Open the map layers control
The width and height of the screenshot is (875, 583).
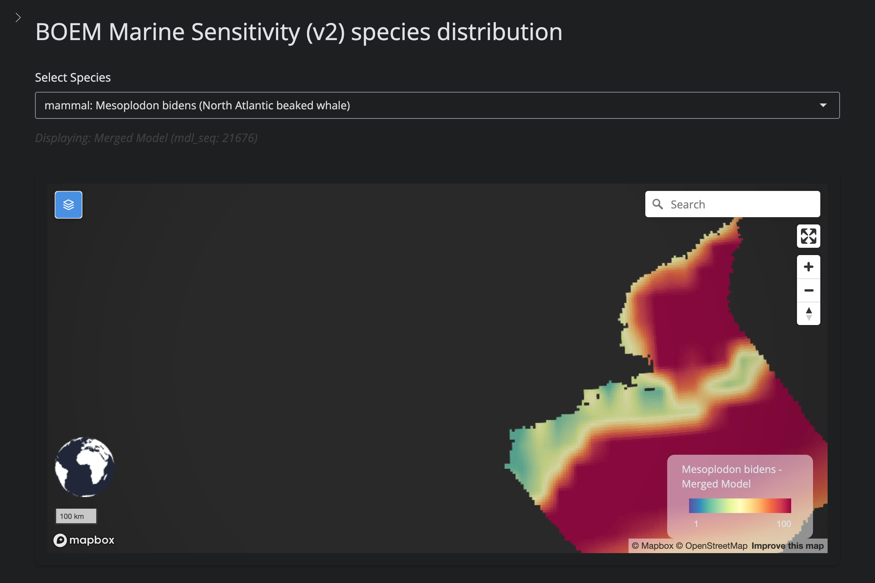pyautogui.click(x=69, y=204)
